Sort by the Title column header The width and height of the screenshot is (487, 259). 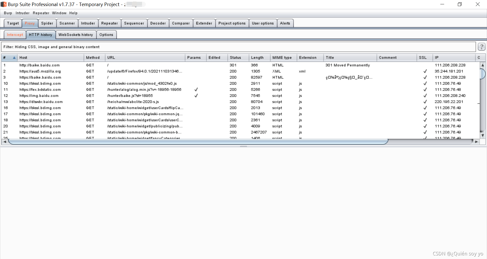click(350, 58)
